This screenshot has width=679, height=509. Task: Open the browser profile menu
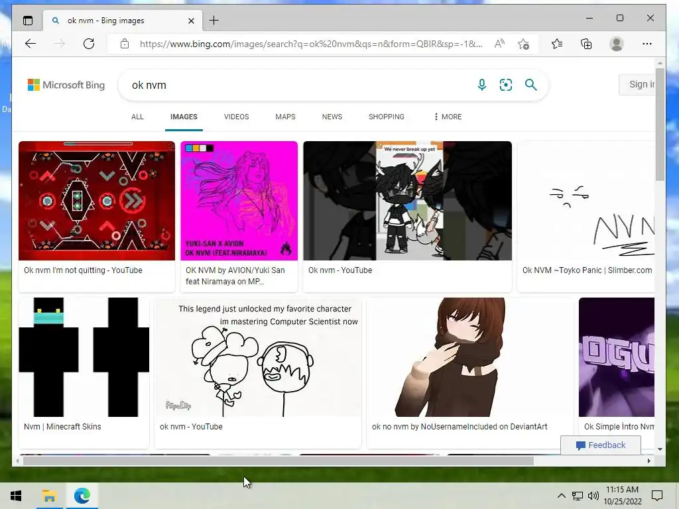[x=616, y=44]
